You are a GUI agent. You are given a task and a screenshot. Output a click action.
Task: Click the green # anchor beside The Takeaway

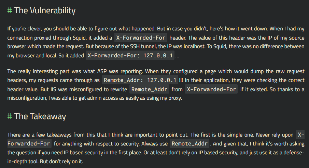click(x=10, y=116)
